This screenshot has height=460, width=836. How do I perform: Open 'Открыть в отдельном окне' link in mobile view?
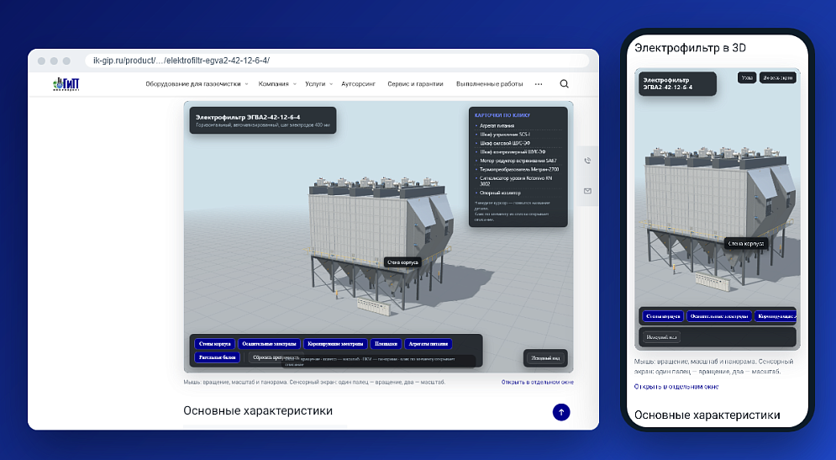tap(676, 386)
